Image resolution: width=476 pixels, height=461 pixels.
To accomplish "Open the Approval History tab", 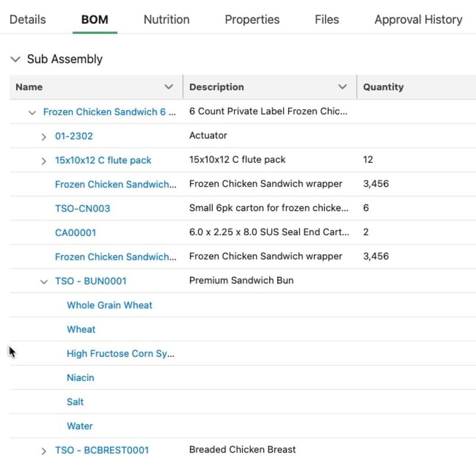I will coord(418,19).
